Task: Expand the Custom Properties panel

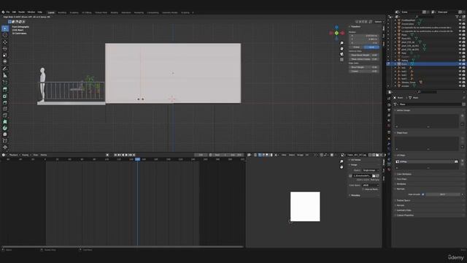Action: 405,215
